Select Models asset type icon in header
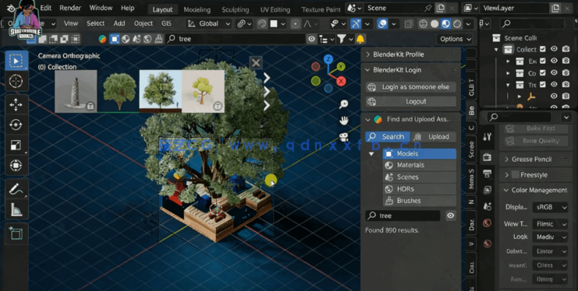 coord(115,39)
